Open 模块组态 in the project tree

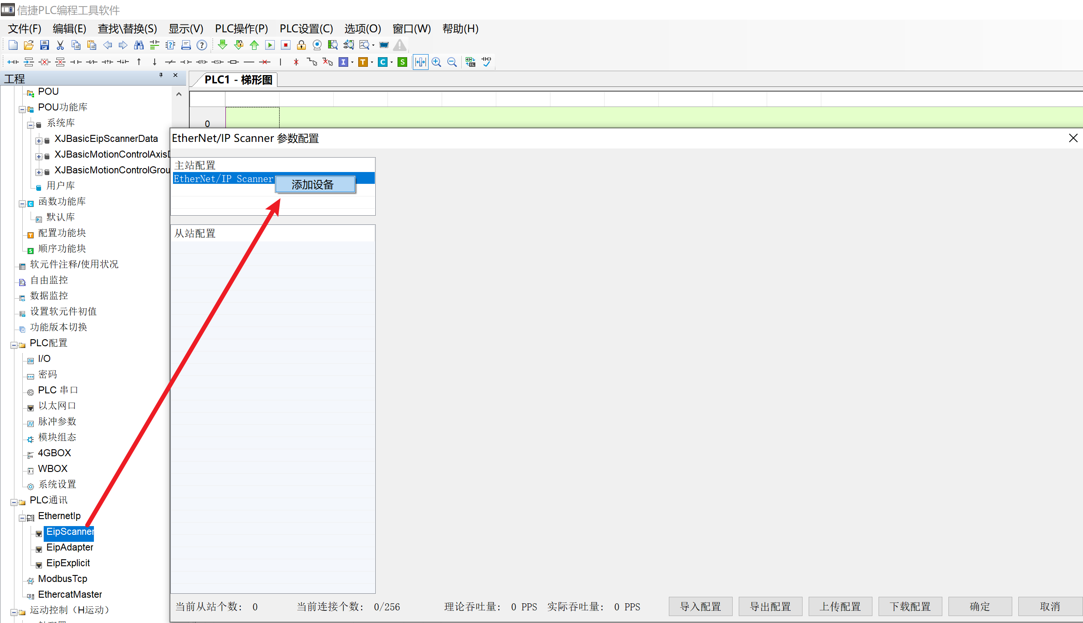[x=57, y=437]
